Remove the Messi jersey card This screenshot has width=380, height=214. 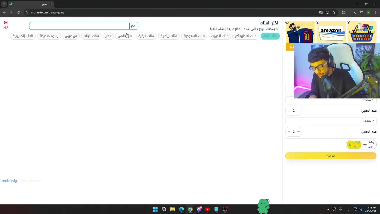(287, 22)
